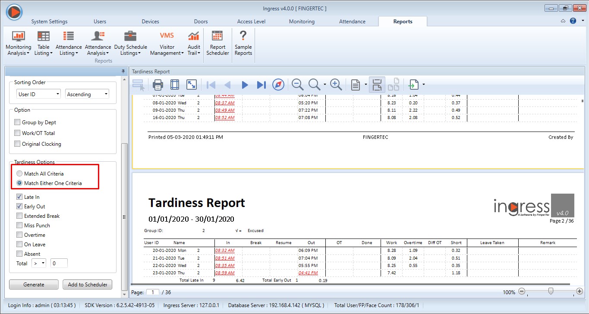Click the page layout document icon

[x=355, y=85]
